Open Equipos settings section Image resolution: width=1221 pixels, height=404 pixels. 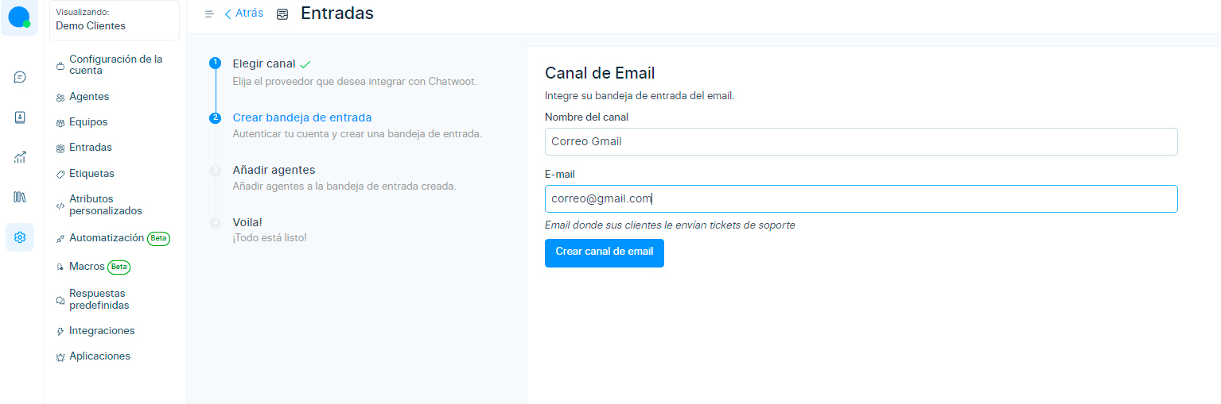88,122
